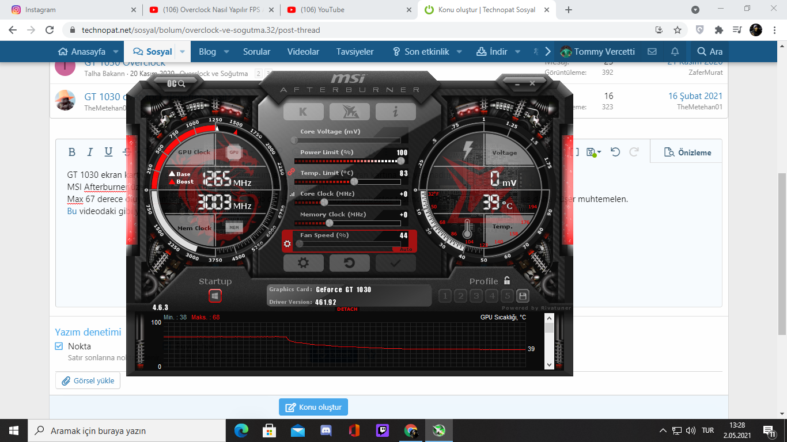
Task: Select Afterburner profile slot 4
Action: 491,296
